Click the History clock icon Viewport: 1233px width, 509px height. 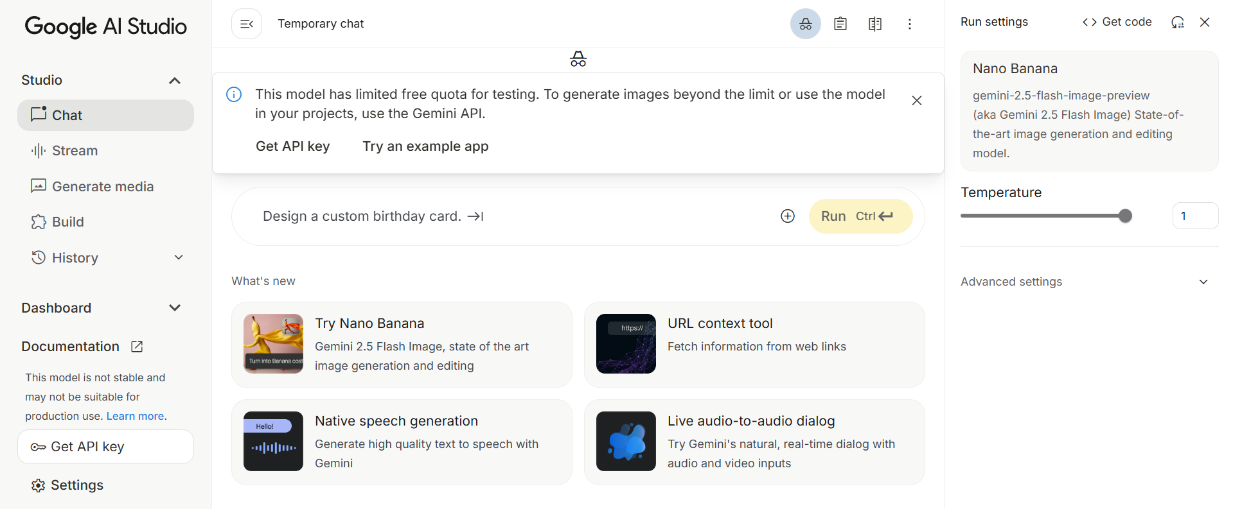39,257
